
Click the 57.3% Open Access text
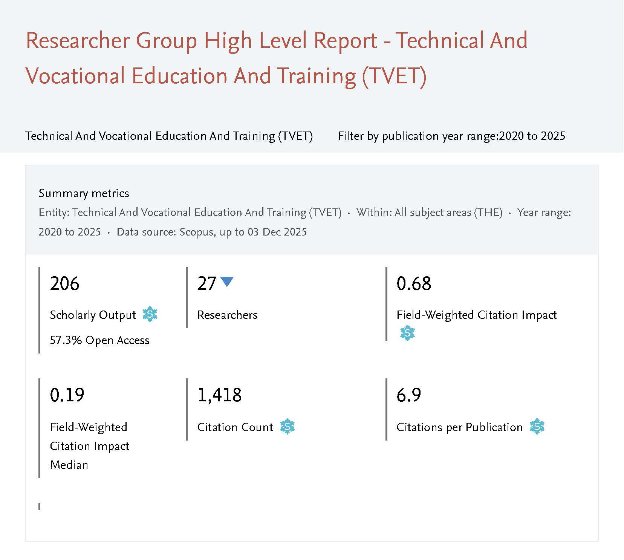[99, 340]
